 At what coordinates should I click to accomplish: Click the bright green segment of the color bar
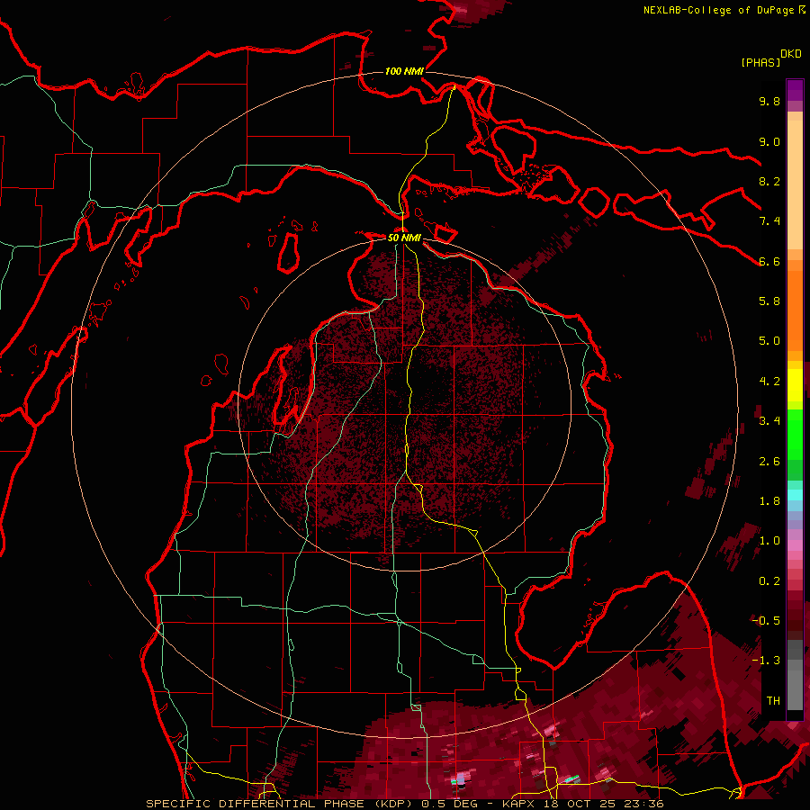(795, 434)
